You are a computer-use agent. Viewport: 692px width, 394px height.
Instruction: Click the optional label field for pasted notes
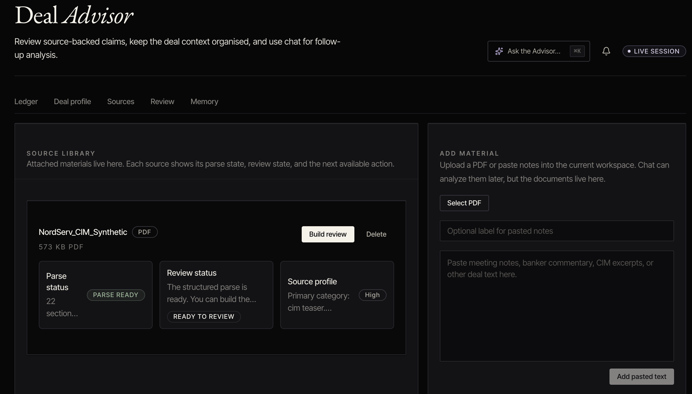pos(556,231)
